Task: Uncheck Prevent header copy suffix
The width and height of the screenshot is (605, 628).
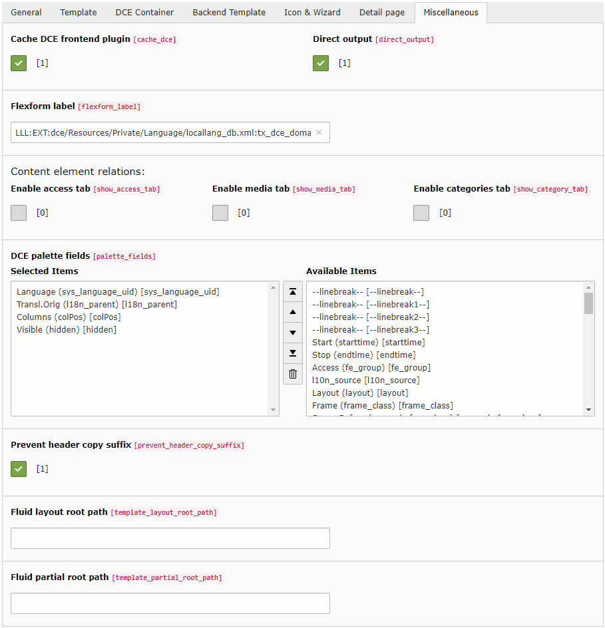Action: click(x=18, y=468)
